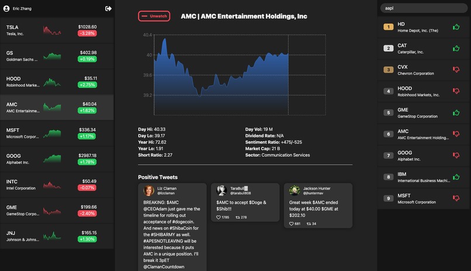471x271 pixels.
Task: Click the AMC price area chart
Action: click(240, 75)
